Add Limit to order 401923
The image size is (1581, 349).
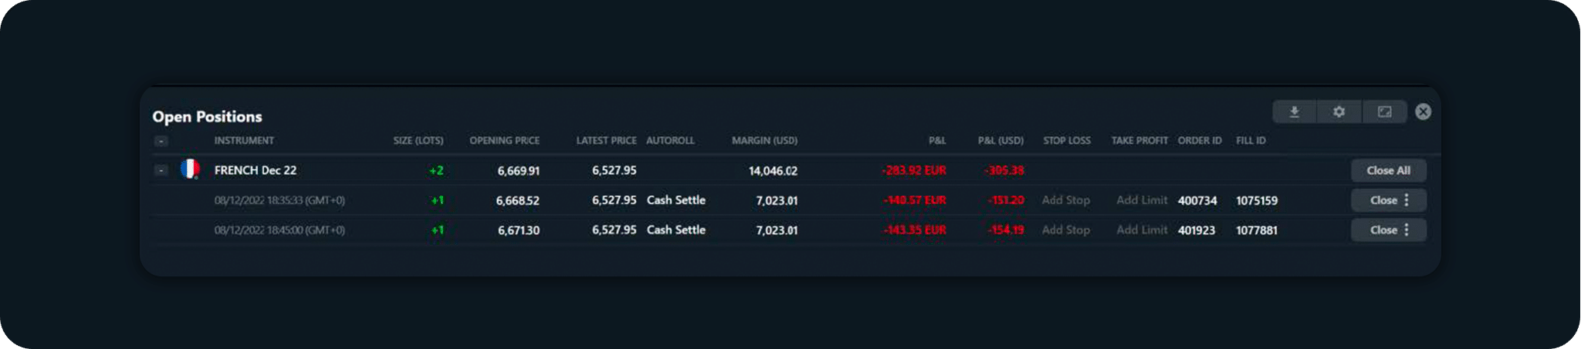click(1142, 230)
